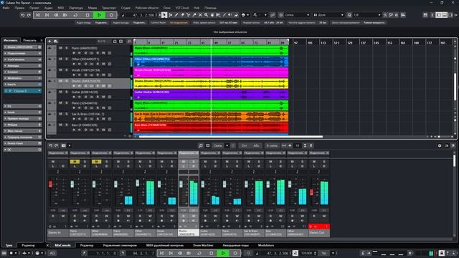This screenshot has height=258, width=459.
Task: Start playback in the top transport bar
Action: (x=99, y=15)
